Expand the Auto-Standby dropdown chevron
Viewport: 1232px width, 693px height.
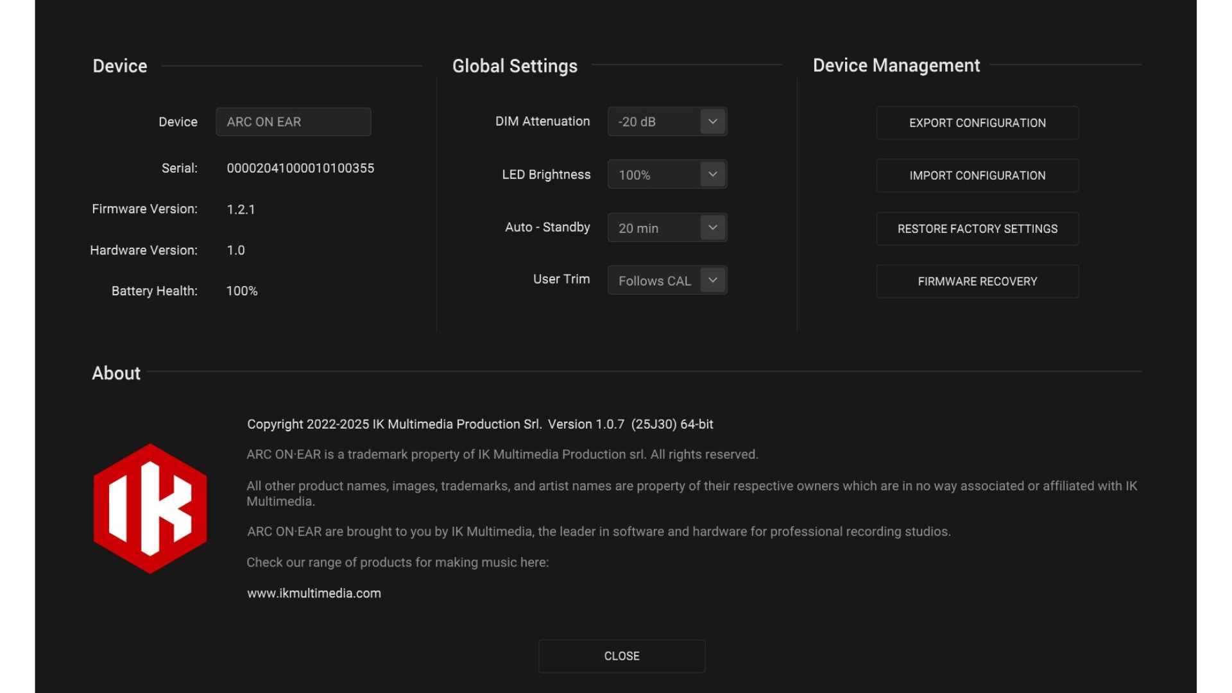(712, 228)
